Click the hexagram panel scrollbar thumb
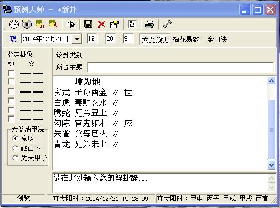 click(271, 130)
